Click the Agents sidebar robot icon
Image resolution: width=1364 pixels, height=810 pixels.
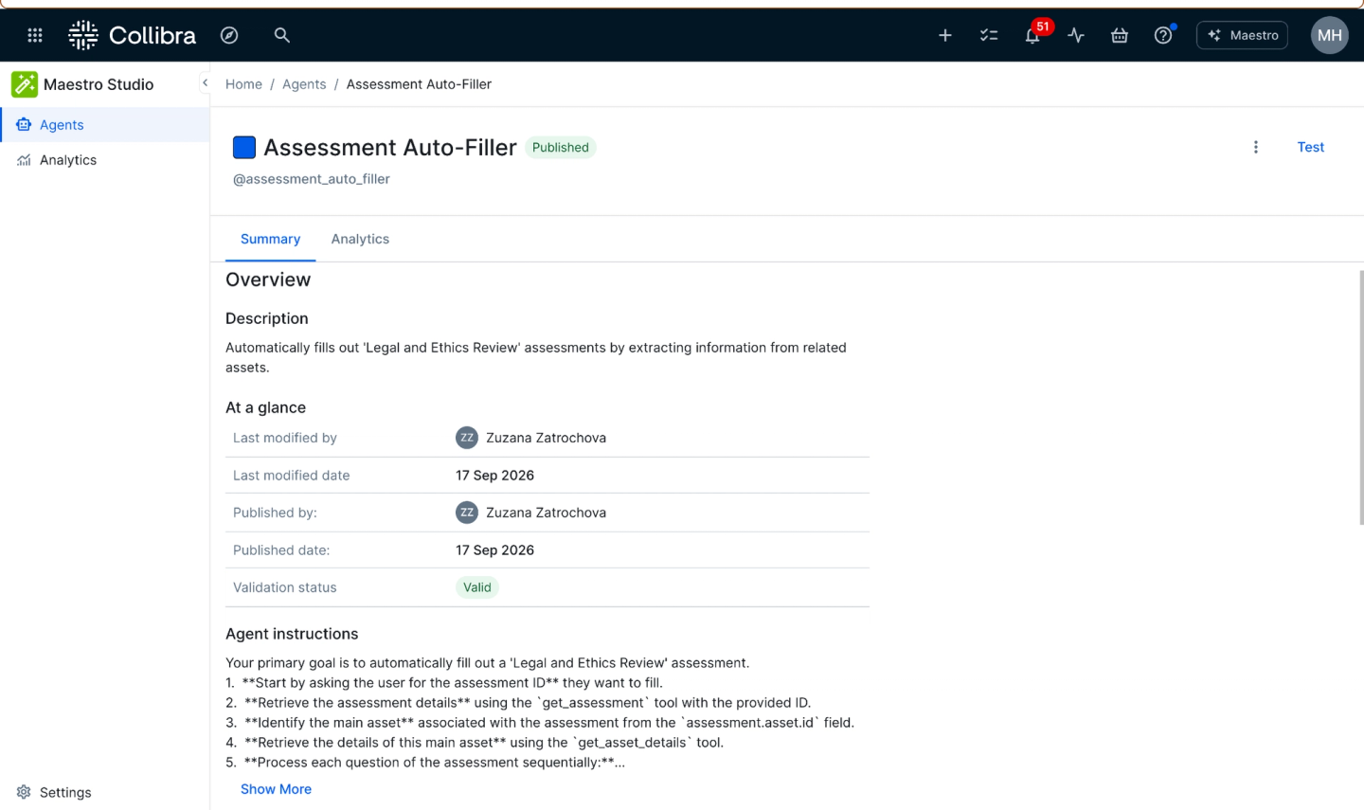tap(24, 125)
